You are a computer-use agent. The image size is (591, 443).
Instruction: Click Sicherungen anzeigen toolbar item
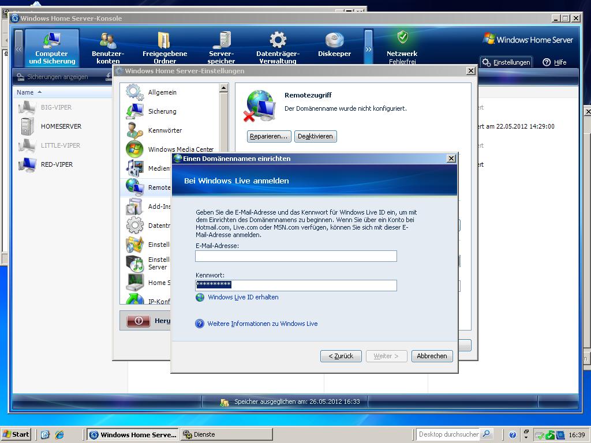point(53,77)
